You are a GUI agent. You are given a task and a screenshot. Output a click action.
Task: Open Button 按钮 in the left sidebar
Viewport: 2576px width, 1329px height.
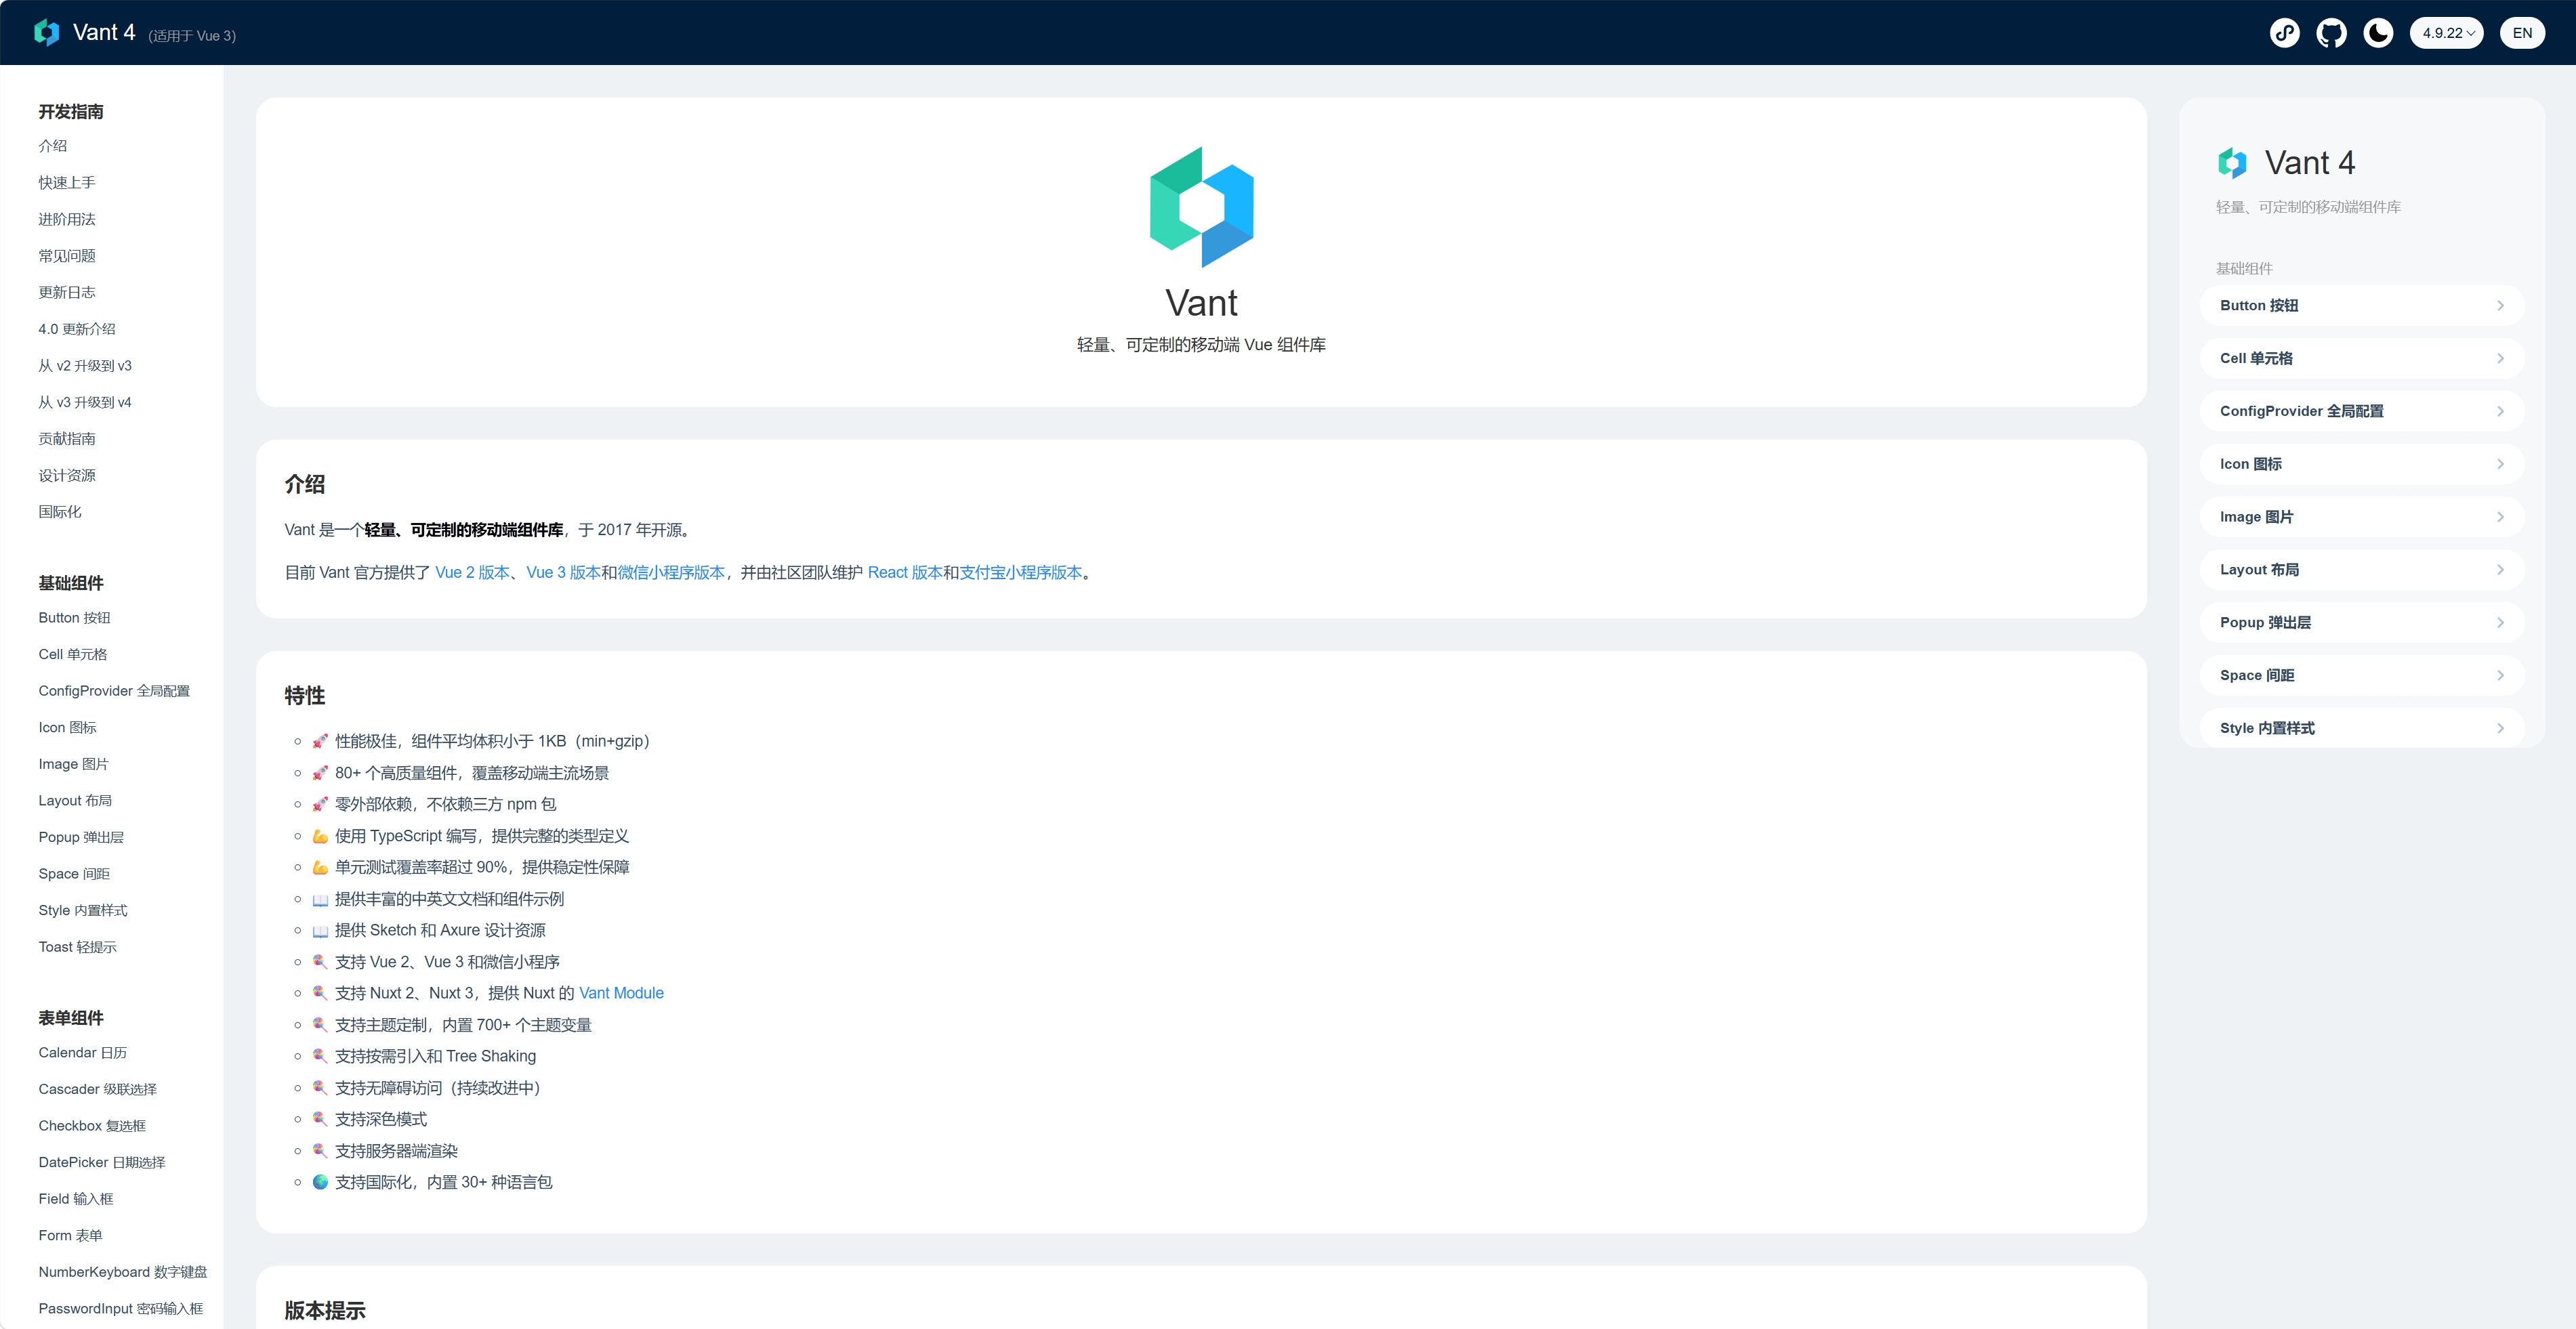point(74,618)
